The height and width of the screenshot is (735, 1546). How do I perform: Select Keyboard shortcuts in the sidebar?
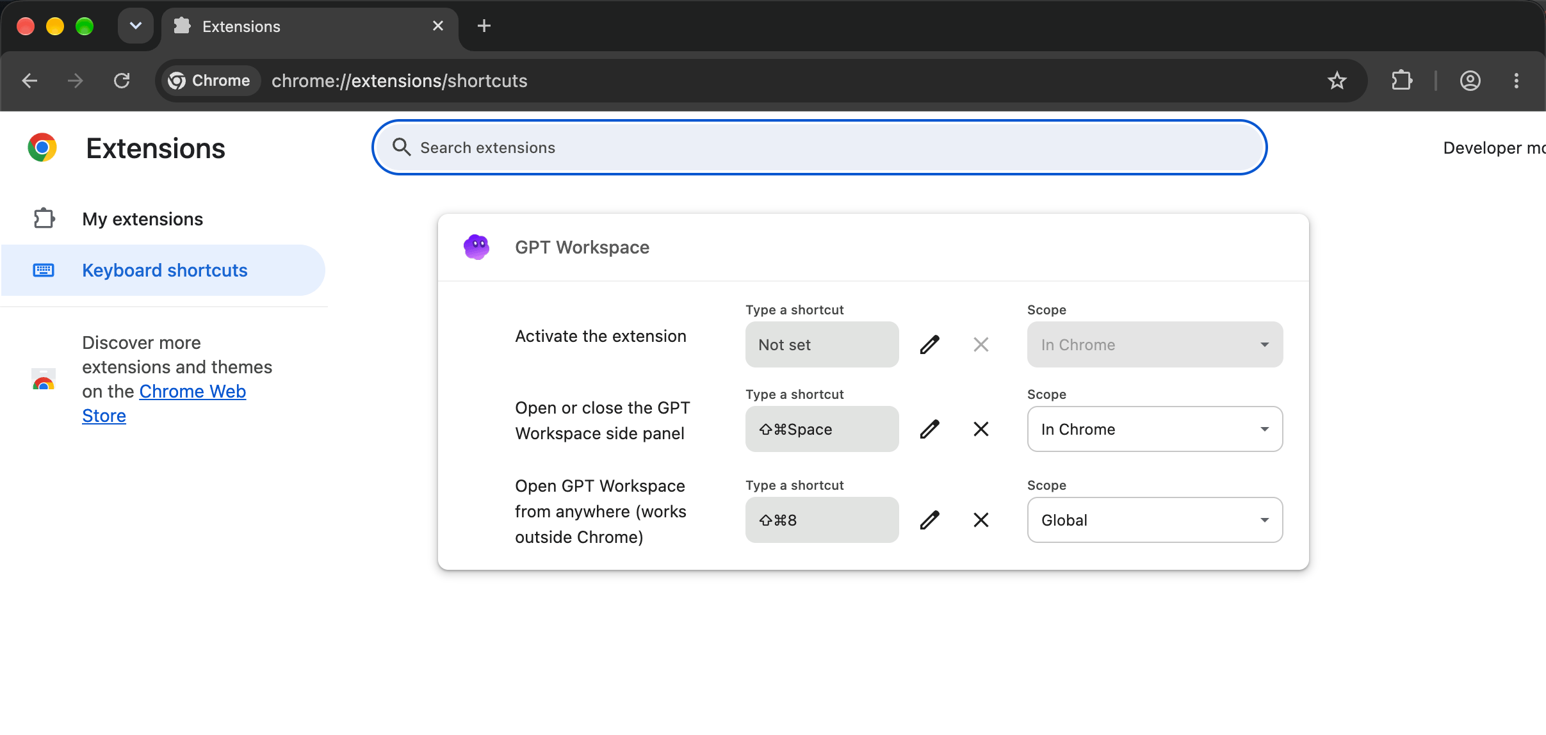[x=163, y=270]
